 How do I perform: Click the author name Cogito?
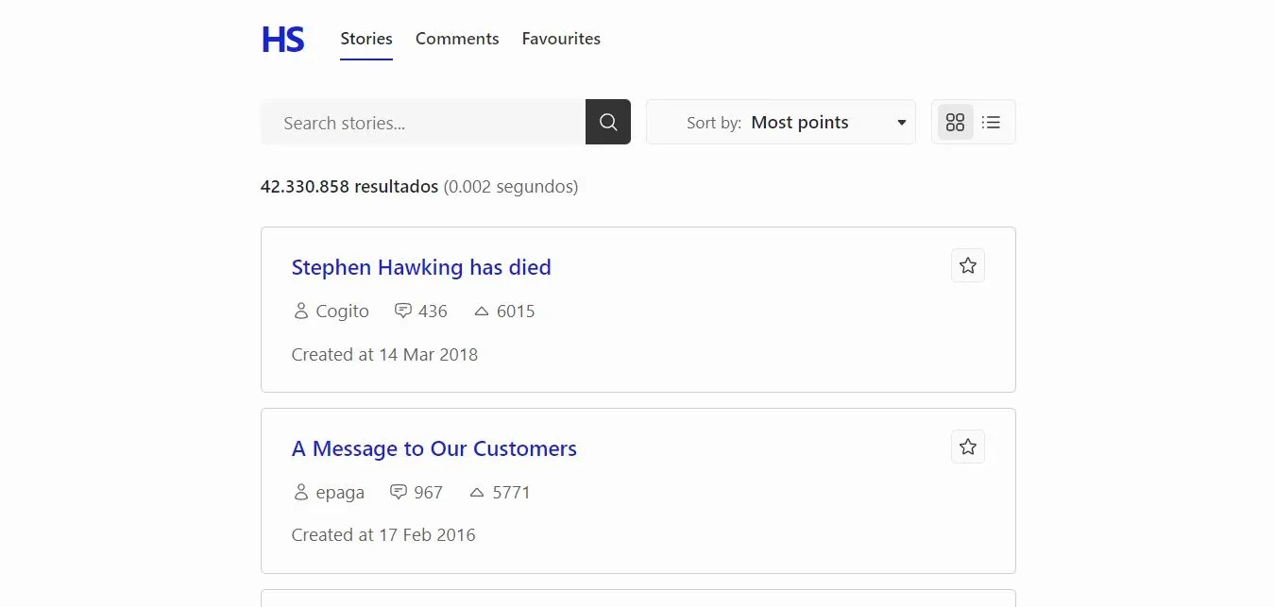pos(342,312)
